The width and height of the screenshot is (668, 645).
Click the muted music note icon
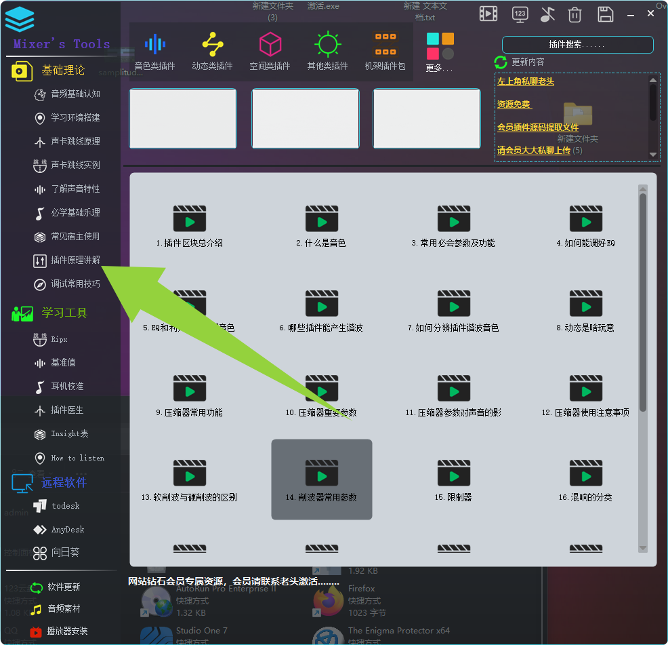pyautogui.click(x=547, y=14)
